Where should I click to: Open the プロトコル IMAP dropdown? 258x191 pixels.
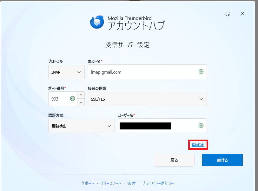click(66, 72)
